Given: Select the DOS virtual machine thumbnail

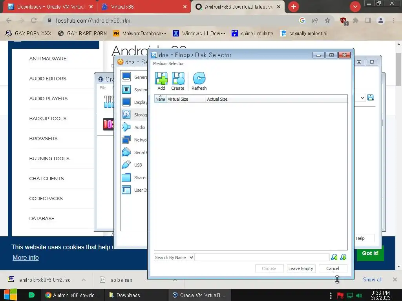Looking at the screenshot, I should pyautogui.click(x=108, y=124).
